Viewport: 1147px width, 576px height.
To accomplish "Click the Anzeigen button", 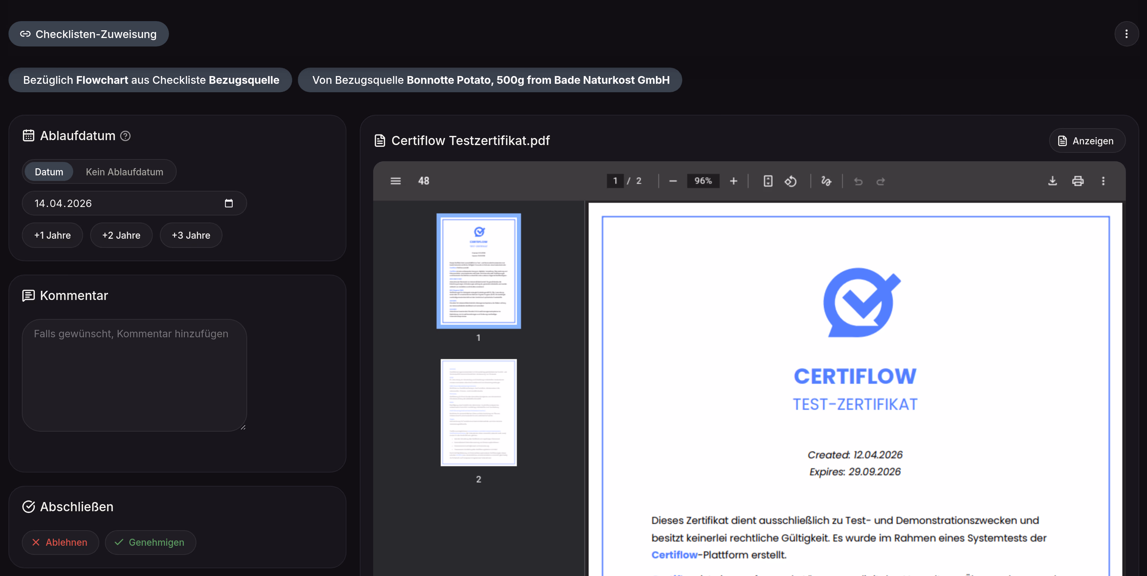I will (x=1087, y=141).
